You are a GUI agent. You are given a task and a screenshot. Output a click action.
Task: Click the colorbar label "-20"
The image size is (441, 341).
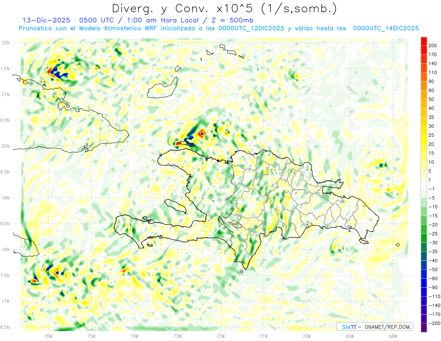tap(433, 225)
